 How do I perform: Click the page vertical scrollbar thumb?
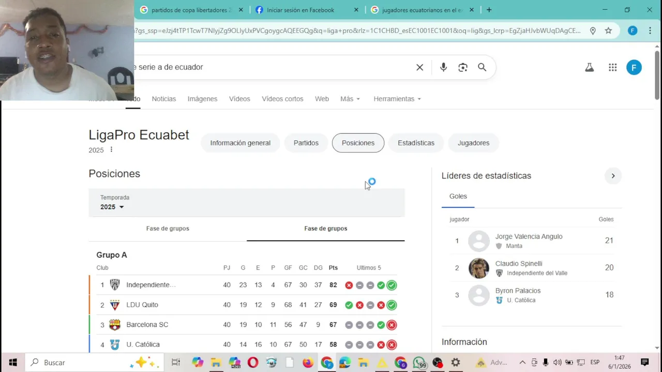click(x=657, y=75)
